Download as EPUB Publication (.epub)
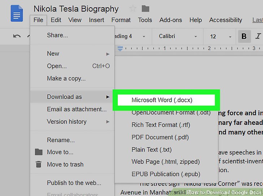Image resolution: width=263 pixels, height=196 pixels. click(x=166, y=174)
